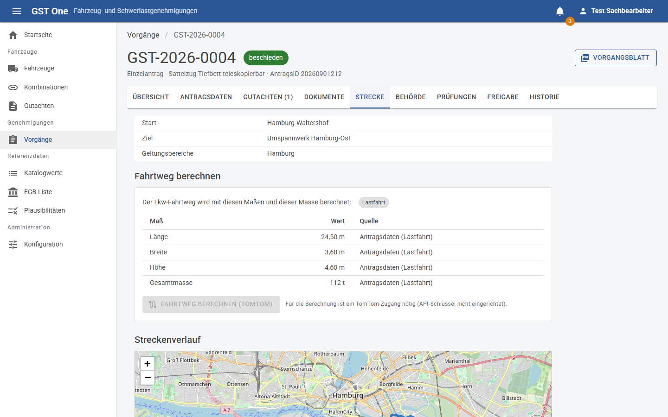Click the Vorgänge breadcrumb link
Screen dimensions: 668x417
tap(143, 35)
